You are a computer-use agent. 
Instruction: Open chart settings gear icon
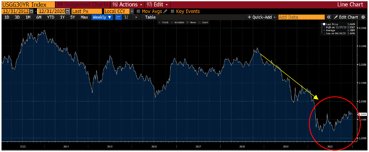click(363, 17)
